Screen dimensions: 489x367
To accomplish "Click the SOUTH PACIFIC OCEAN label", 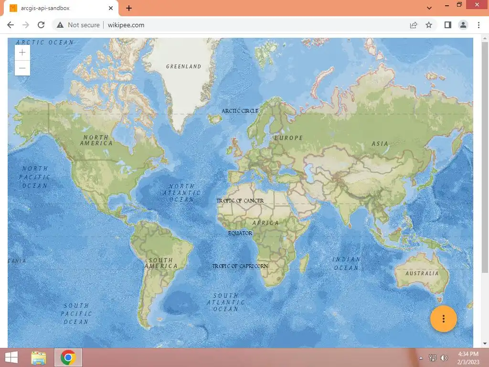I will 76,313.
